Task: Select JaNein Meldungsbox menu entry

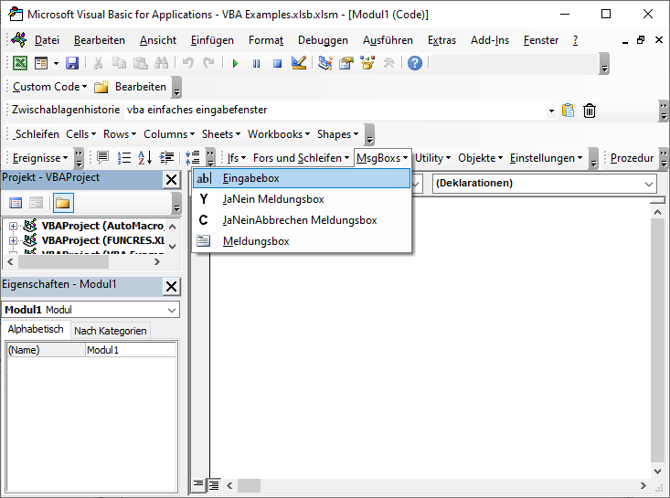Action: 302,199
